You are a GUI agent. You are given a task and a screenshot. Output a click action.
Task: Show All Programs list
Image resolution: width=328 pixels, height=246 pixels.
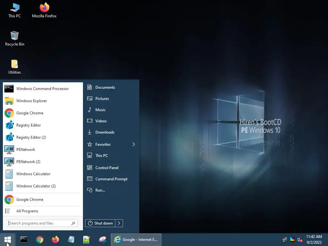[43, 211]
